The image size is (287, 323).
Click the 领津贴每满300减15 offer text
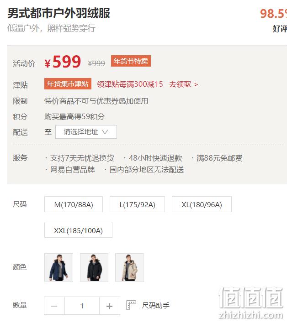point(130,84)
